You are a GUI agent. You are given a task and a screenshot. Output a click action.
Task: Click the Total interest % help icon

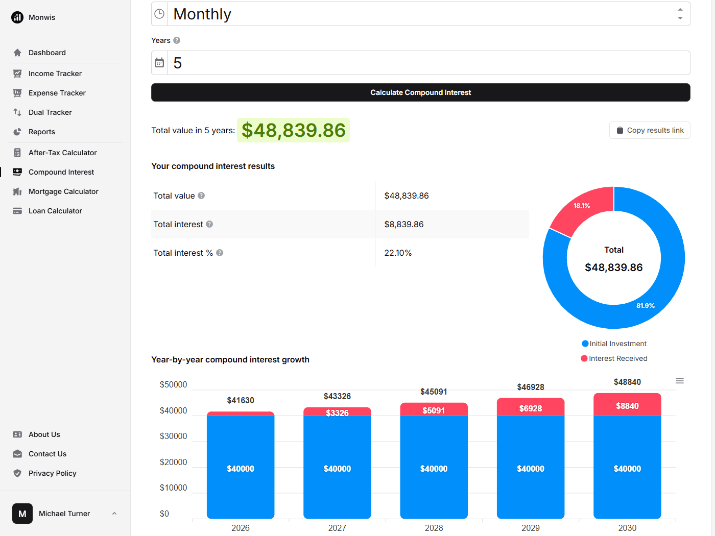[220, 253]
